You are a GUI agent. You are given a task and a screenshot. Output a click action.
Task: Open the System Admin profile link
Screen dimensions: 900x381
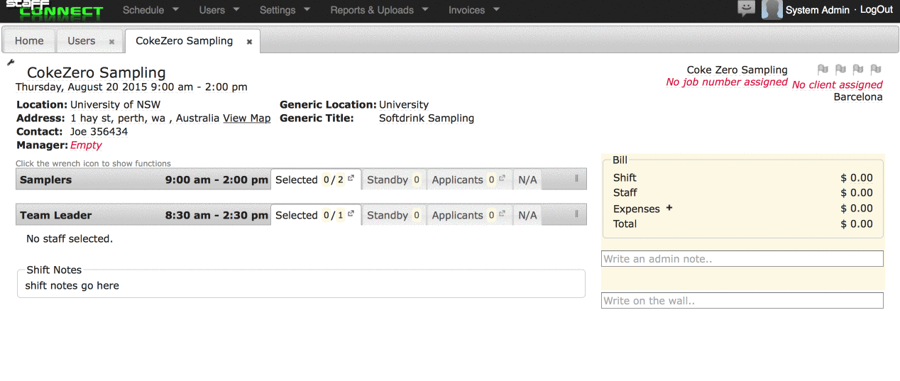click(818, 10)
